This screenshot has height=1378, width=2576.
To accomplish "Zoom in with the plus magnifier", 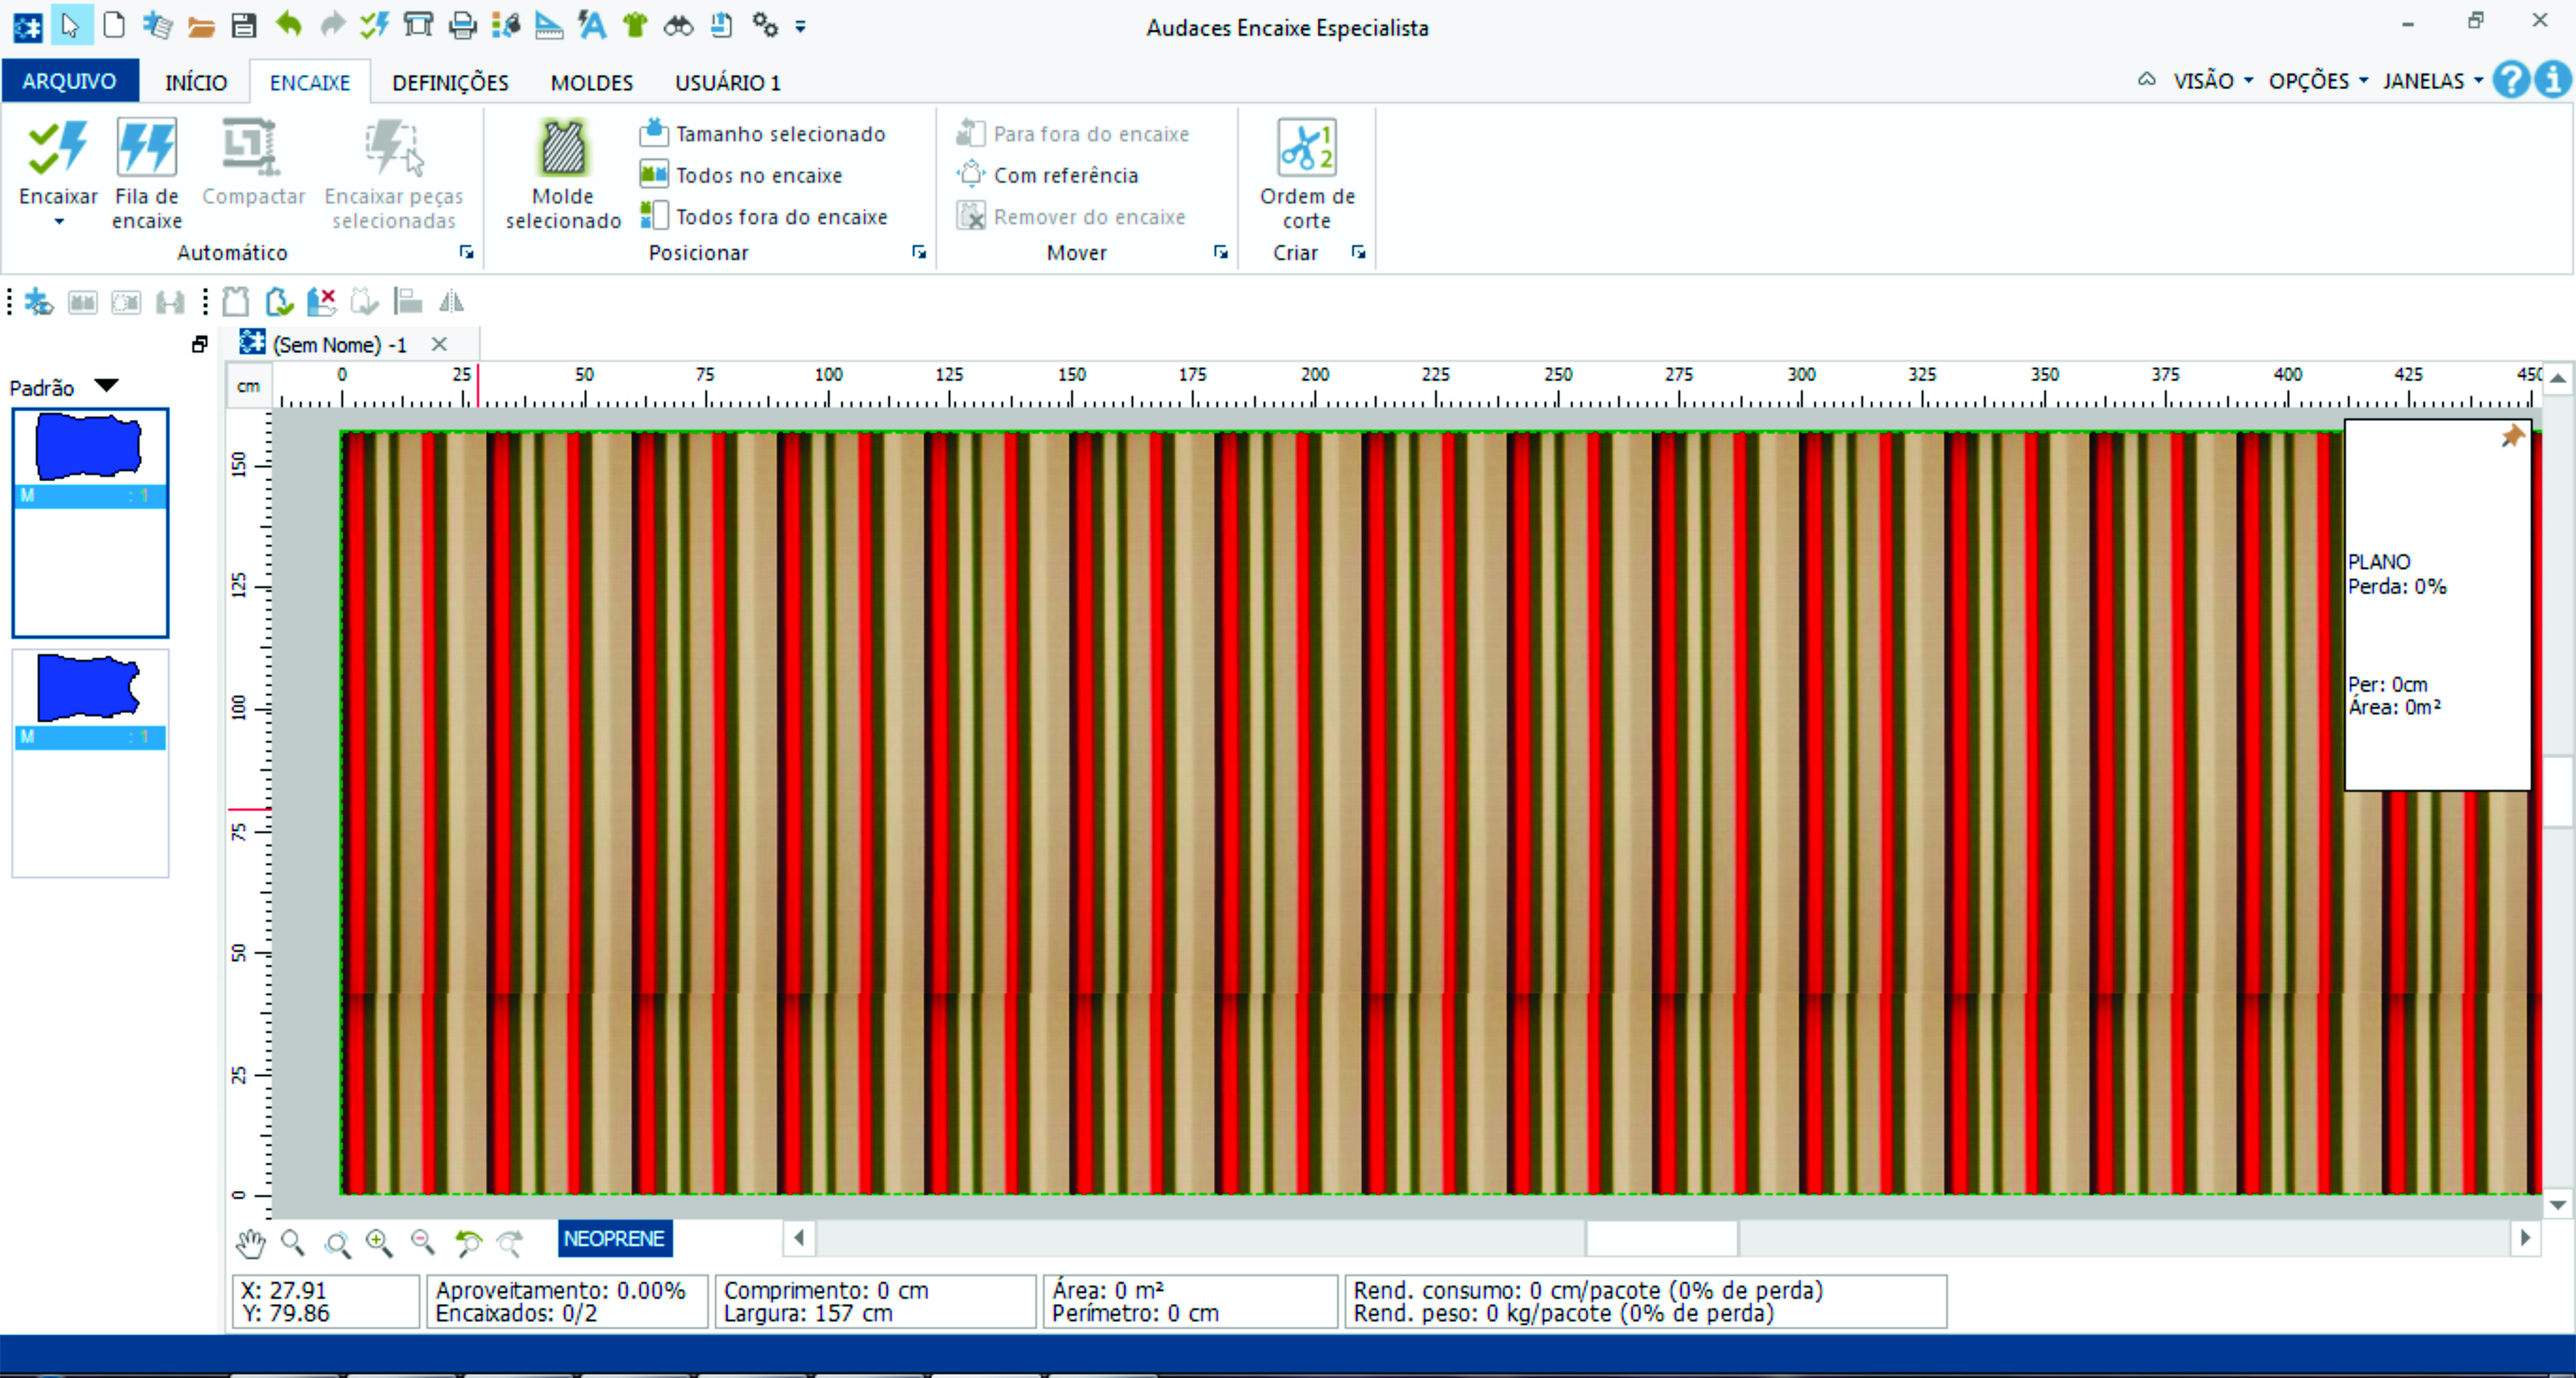I will point(379,1242).
